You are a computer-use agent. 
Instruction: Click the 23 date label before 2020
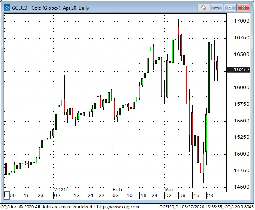tap(41, 196)
